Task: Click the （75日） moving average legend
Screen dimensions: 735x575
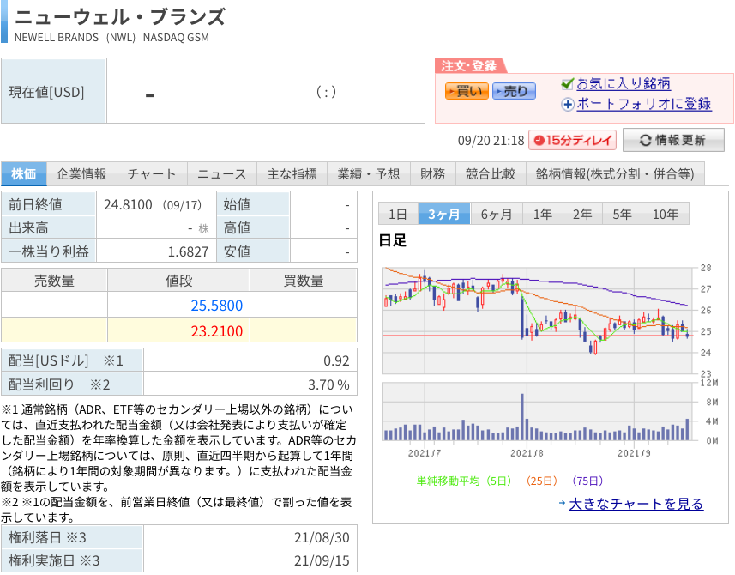Action: tap(587, 481)
